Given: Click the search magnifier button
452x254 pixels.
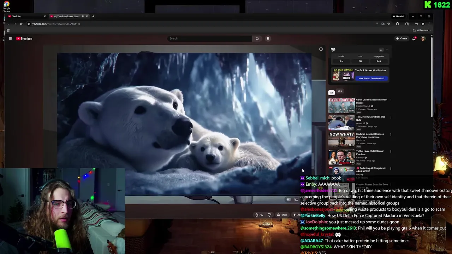Looking at the screenshot, I should tap(257, 38).
